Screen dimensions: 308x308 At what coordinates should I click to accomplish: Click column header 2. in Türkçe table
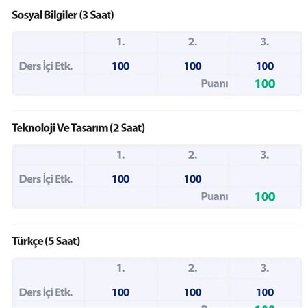point(192,268)
